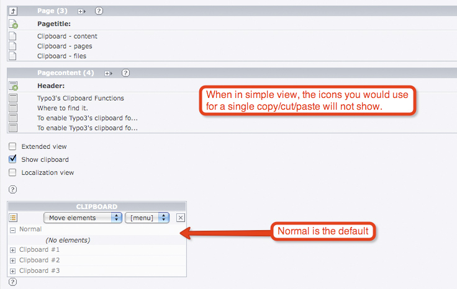Enable the Localization view checkbox

(x=12, y=172)
